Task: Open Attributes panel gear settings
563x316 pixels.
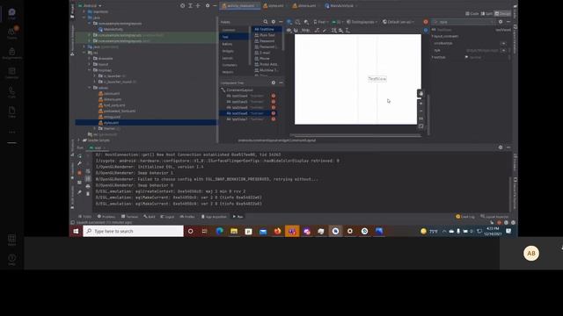Action: point(501,22)
